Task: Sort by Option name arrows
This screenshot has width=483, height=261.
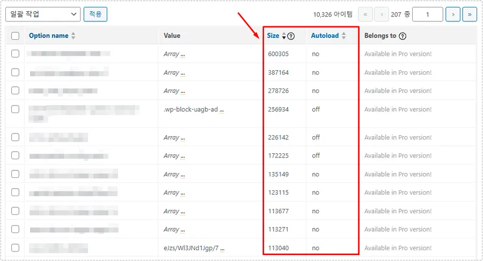Action: 73,36
